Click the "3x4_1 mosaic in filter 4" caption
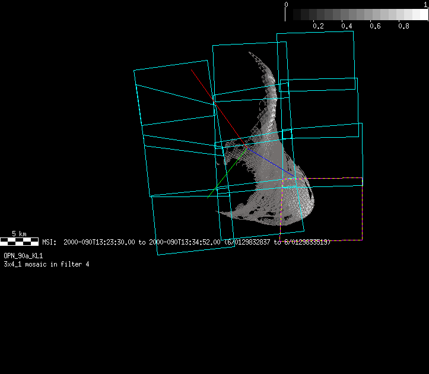Viewport: 429px width, 374px height. point(46,264)
